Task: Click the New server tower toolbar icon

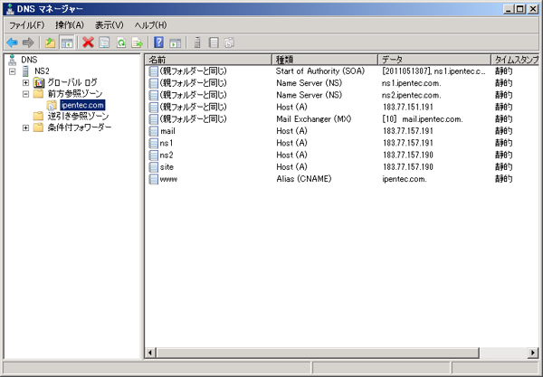Action: point(197,42)
